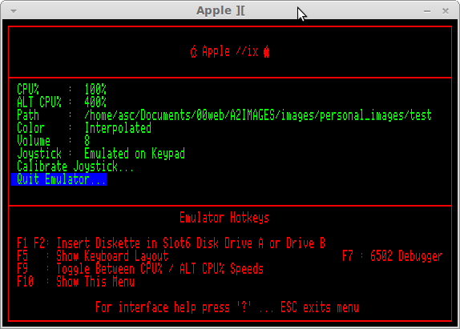Click the outlined apple icon left of title
Screen dimensions: 460x329
tap(193, 52)
